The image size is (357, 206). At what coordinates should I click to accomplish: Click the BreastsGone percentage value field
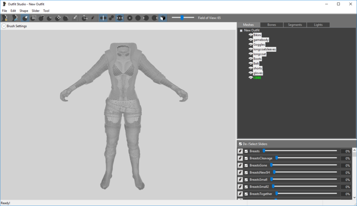(346, 165)
